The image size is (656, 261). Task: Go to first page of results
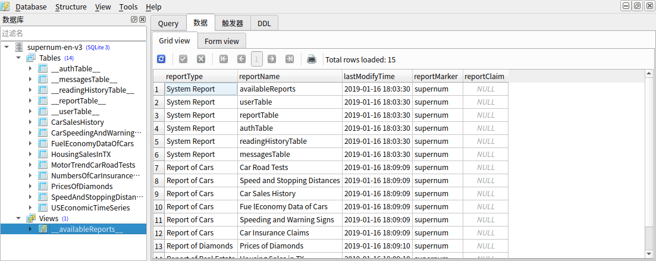coord(224,59)
